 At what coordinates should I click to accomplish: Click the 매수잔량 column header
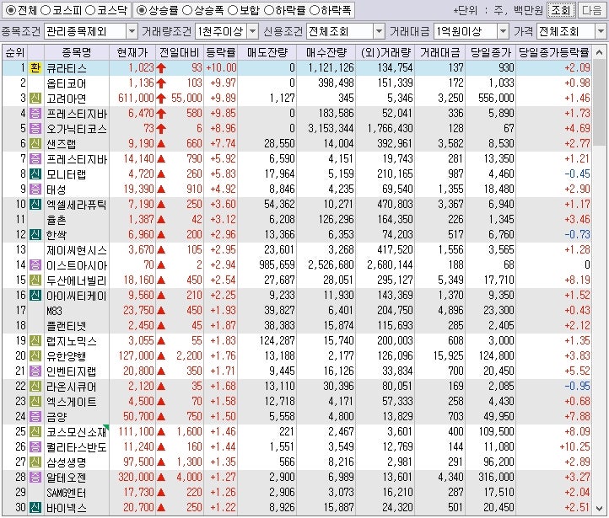coord(326,52)
